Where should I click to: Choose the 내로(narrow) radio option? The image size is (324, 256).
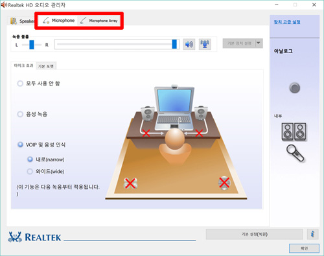coord(30,159)
